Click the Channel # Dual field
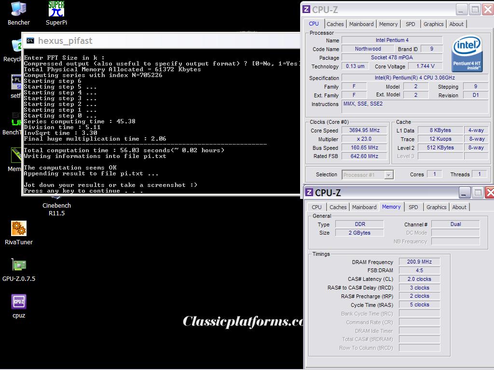The image size is (494, 370). [x=455, y=224]
